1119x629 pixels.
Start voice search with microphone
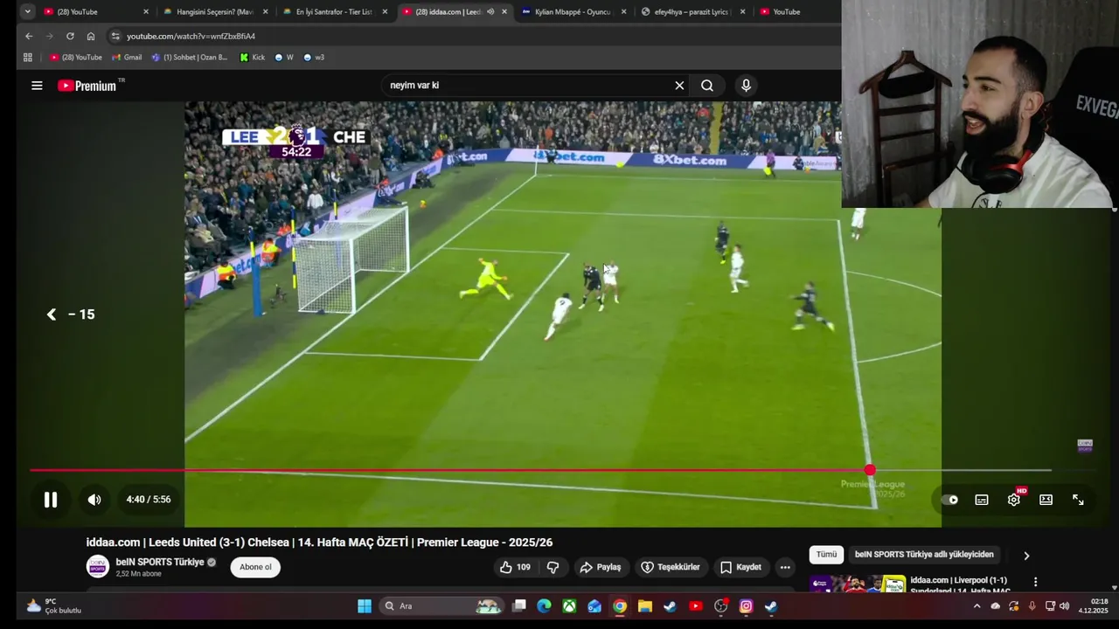tap(746, 86)
